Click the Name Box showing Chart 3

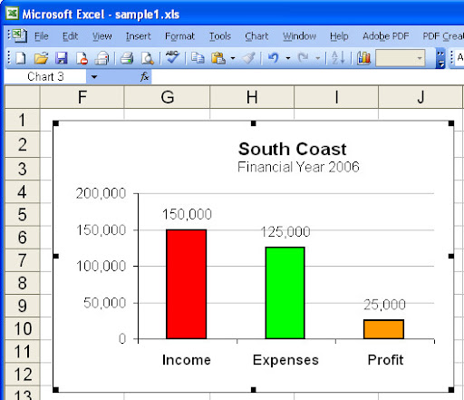(45, 77)
